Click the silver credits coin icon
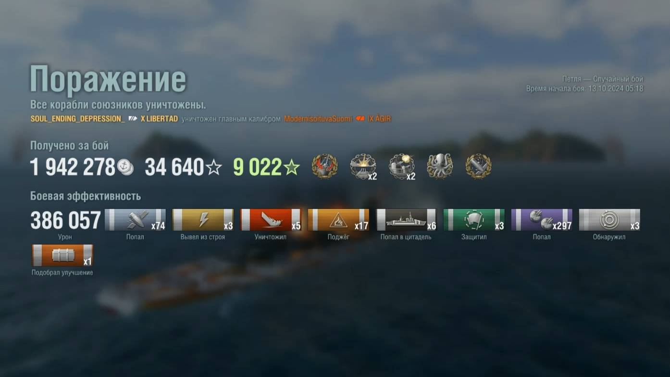The width and height of the screenshot is (670, 377). click(x=125, y=167)
